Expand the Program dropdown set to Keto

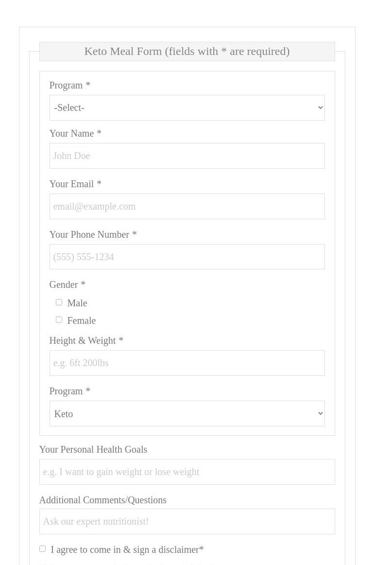(187, 414)
